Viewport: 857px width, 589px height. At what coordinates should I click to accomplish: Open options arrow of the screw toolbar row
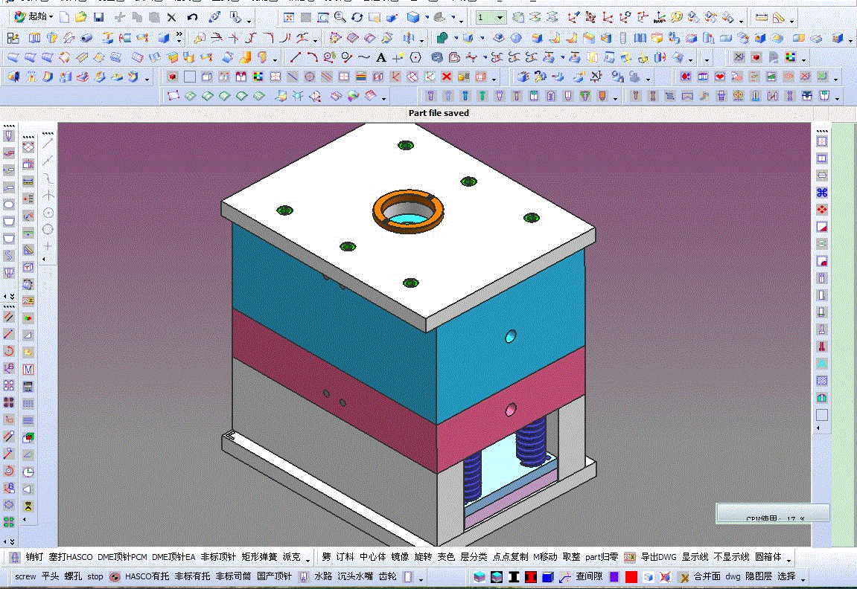pyautogui.click(x=420, y=580)
